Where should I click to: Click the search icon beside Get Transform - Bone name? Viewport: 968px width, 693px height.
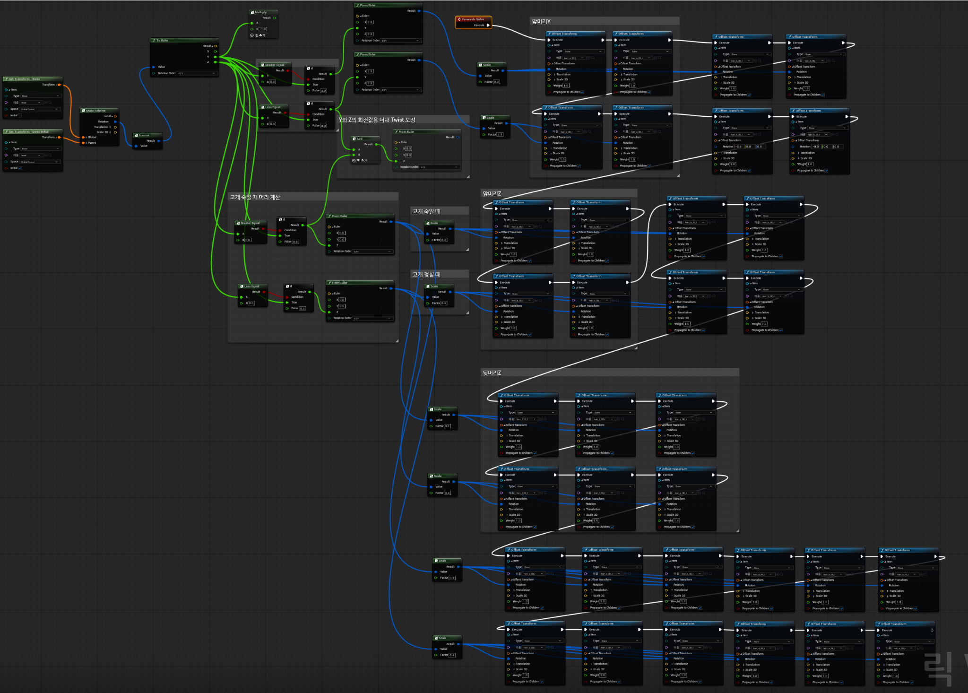point(50,103)
